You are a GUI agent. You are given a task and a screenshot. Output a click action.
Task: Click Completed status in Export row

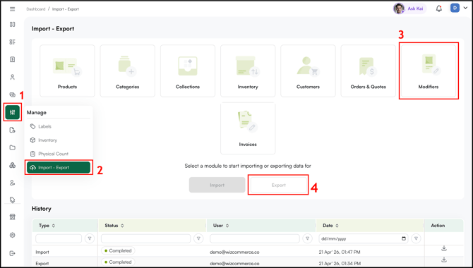tap(118, 262)
